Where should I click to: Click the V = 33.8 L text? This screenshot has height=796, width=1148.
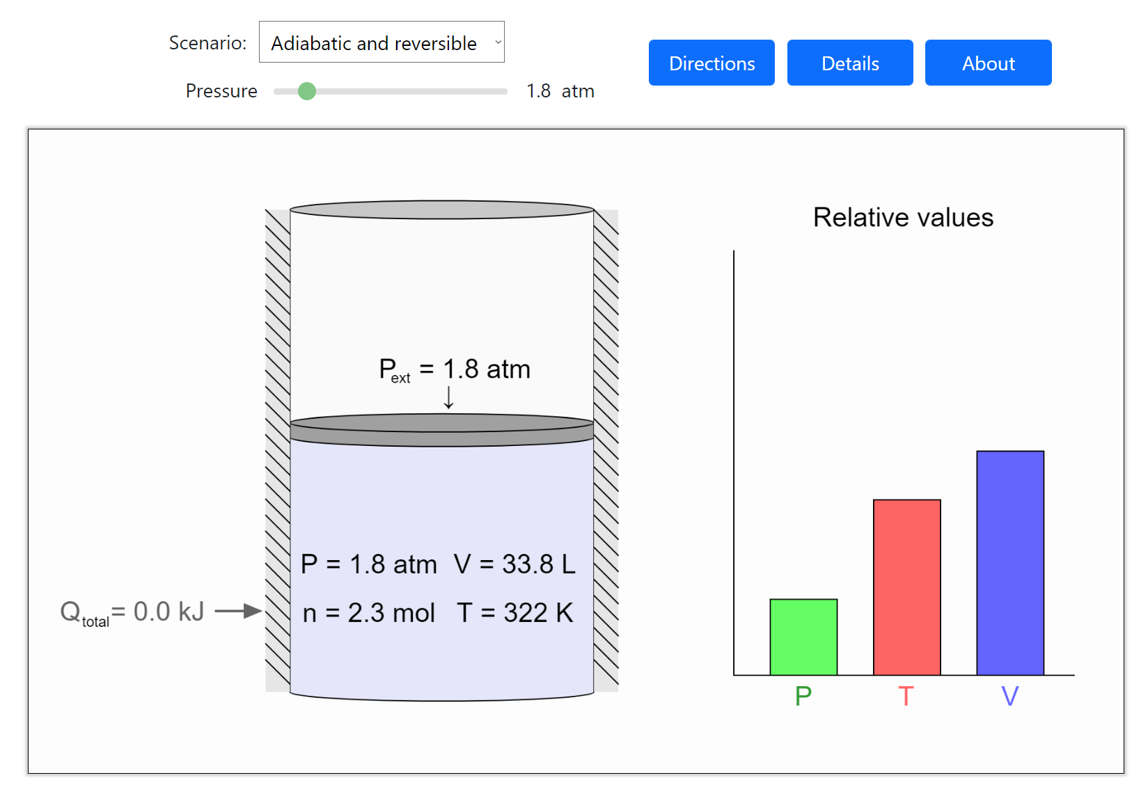[x=514, y=564]
